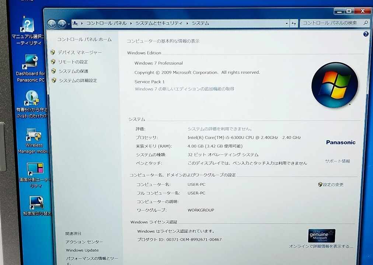Open デバイス マネージャー link
373x265 pixels.
80,52
